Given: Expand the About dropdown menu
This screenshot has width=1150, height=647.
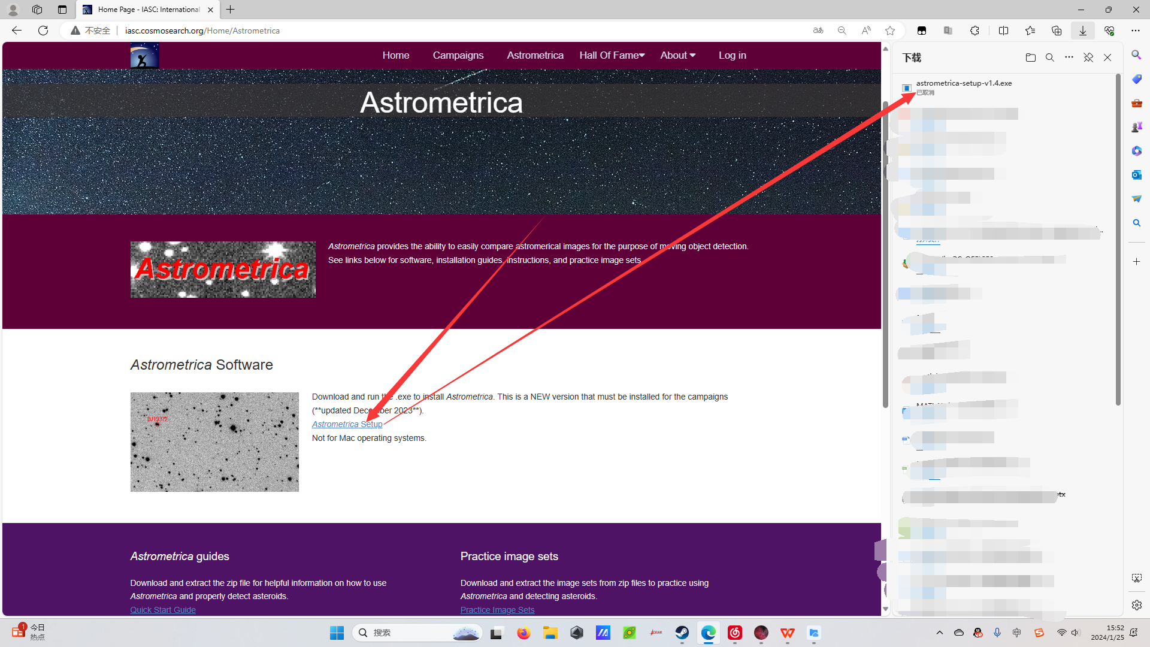Looking at the screenshot, I should coord(677,55).
